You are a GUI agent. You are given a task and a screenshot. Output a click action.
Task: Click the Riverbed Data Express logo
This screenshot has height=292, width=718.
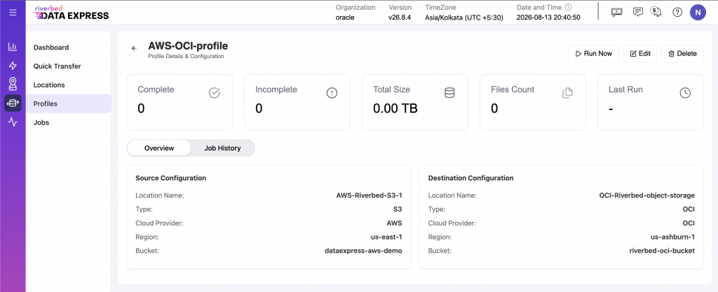[72, 13]
